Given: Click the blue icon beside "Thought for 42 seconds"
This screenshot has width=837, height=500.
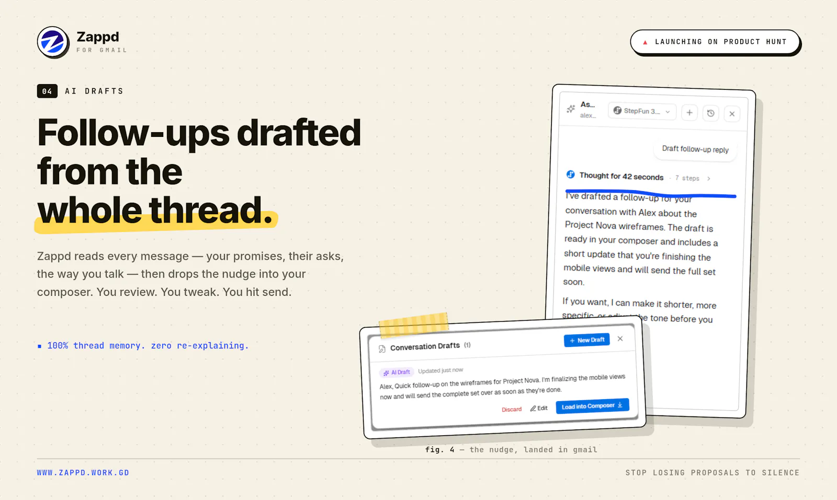Looking at the screenshot, I should click(x=571, y=175).
